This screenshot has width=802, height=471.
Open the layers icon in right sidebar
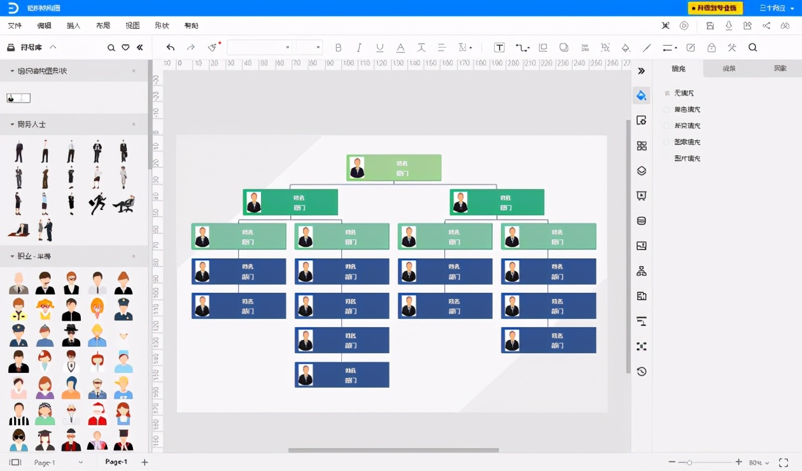point(642,171)
